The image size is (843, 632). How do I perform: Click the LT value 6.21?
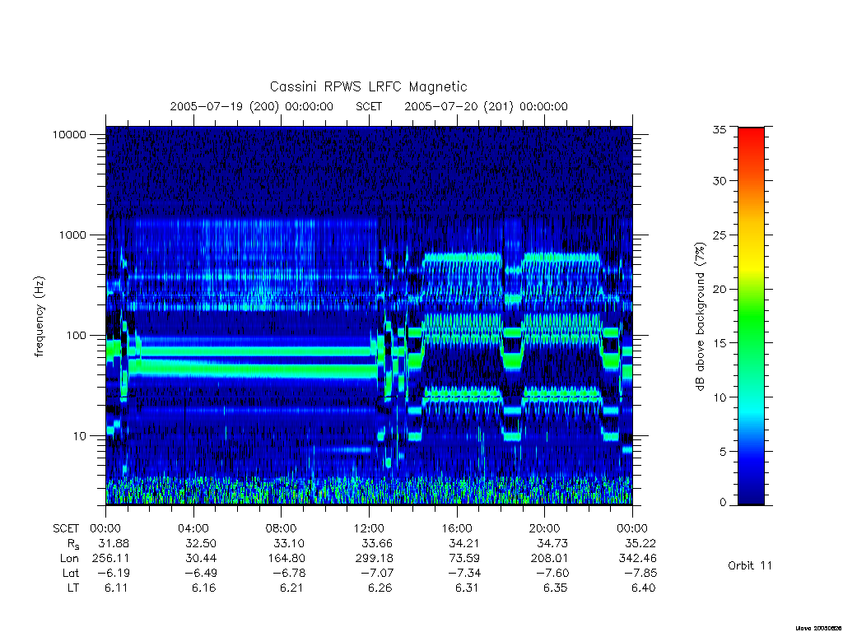pyautogui.click(x=291, y=588)
